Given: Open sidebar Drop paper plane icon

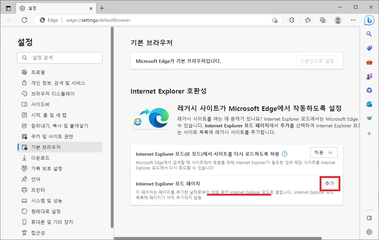Looking at the screenshot, I should pyautogui.click(x=369, y=118).
